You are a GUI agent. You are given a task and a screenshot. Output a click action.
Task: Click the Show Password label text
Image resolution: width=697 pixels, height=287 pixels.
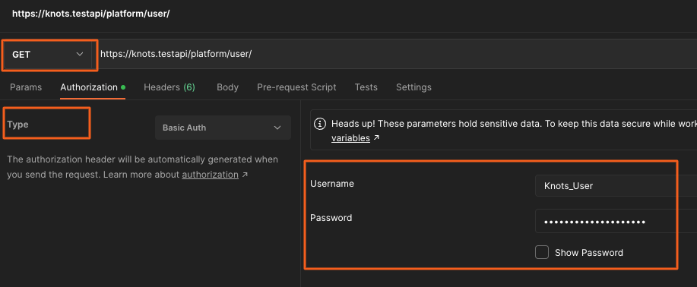tap(589, 253)
